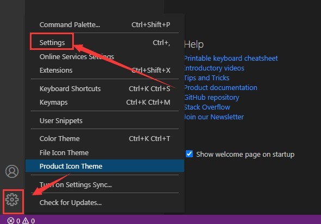The height and width of the screenshot is (224, 321).
Task: Open Extensions from the menu
Action: [105, 71]
